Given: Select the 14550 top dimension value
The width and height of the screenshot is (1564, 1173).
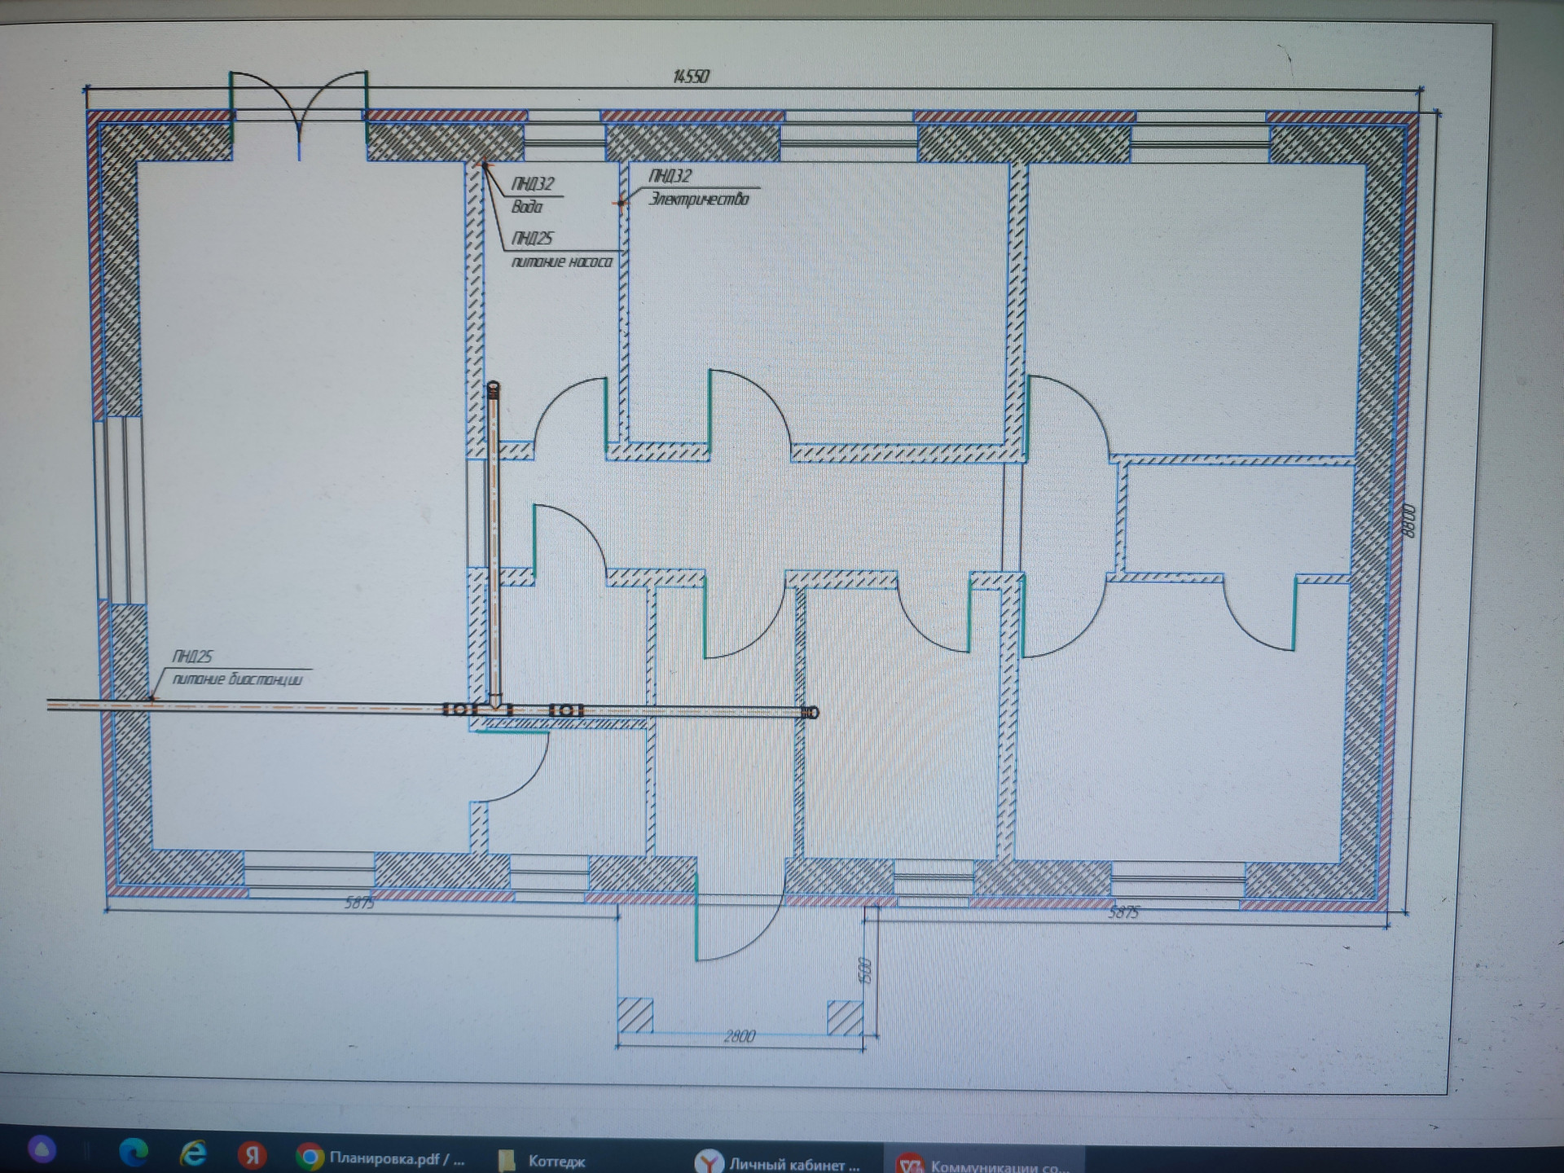Looking at the screenshot, I should 691,77.
